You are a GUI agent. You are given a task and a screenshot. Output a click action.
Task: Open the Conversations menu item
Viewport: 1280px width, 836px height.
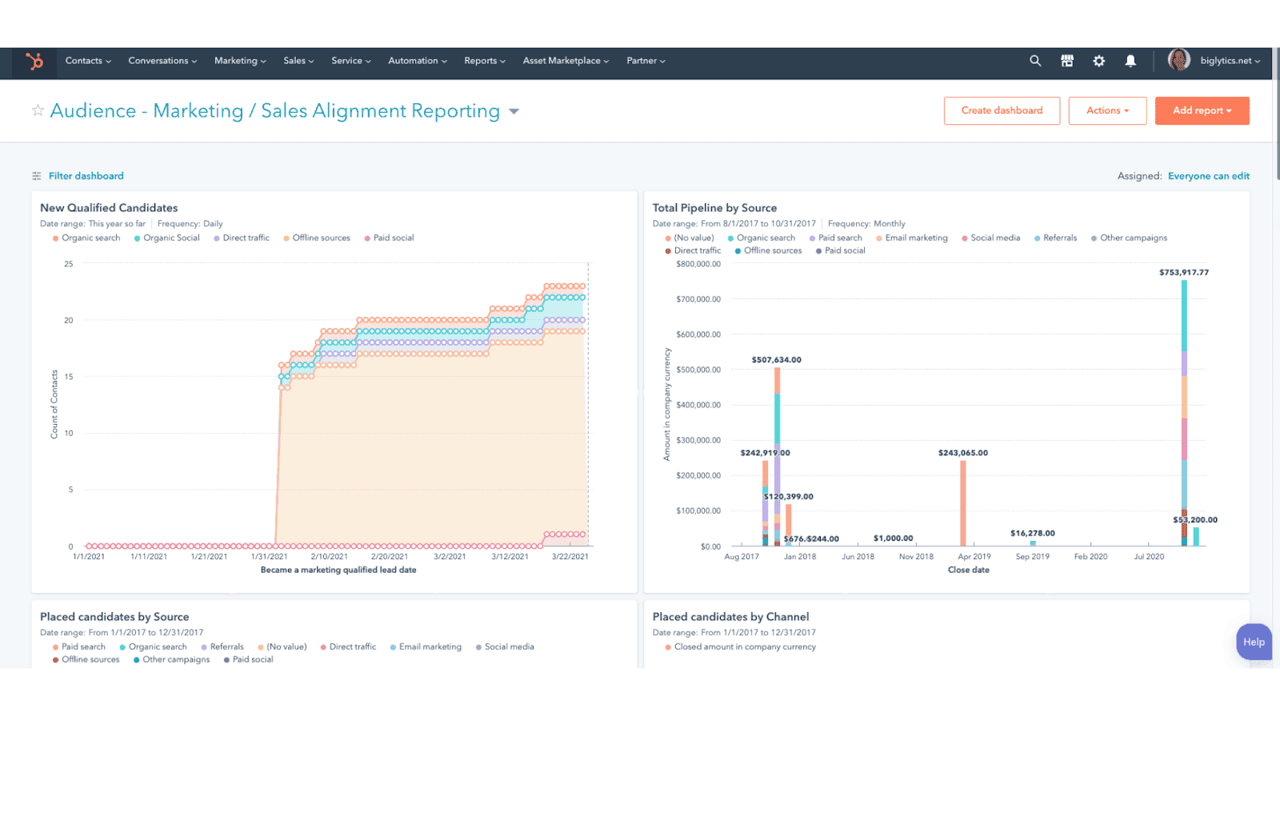pyautogui.click(x=161, y=61)
